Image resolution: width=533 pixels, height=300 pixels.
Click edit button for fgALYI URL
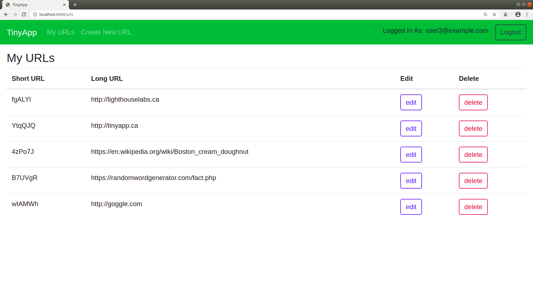point(411,102)
